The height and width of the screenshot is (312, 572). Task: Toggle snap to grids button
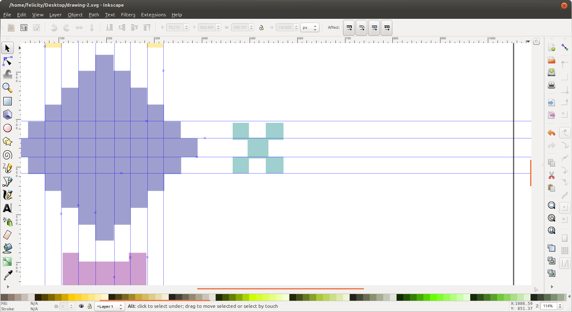[565, 251]
